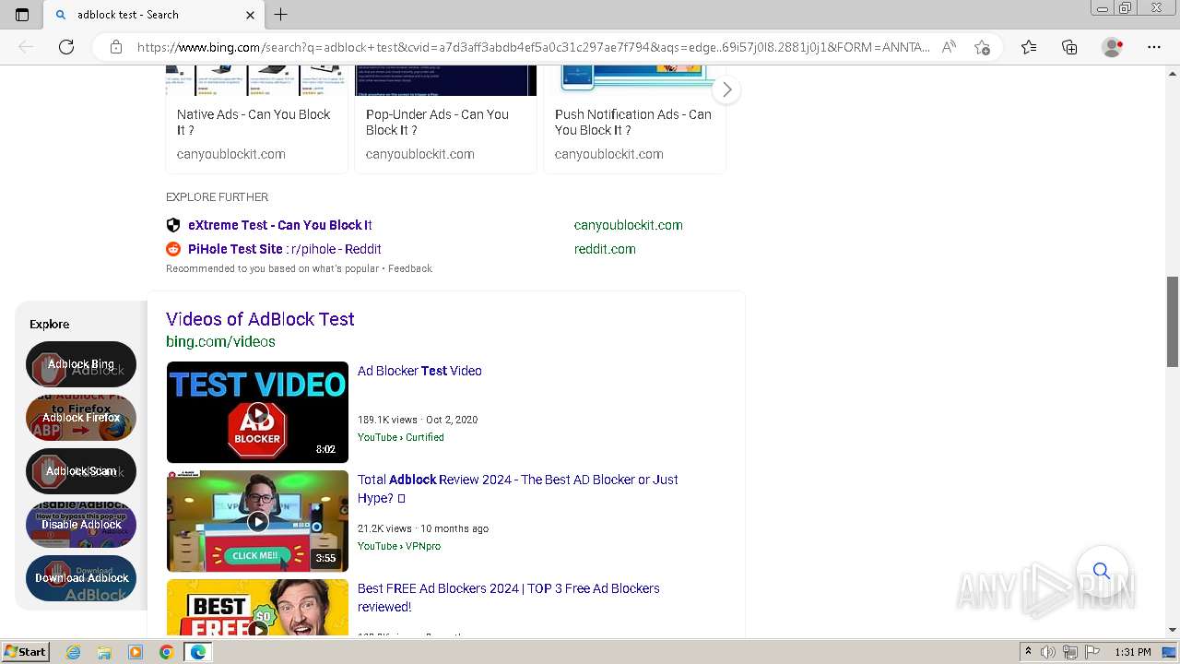Open Ad Blocker Test Video title link
Viewport: 1180px width, 664px height.
coord(419,371)
